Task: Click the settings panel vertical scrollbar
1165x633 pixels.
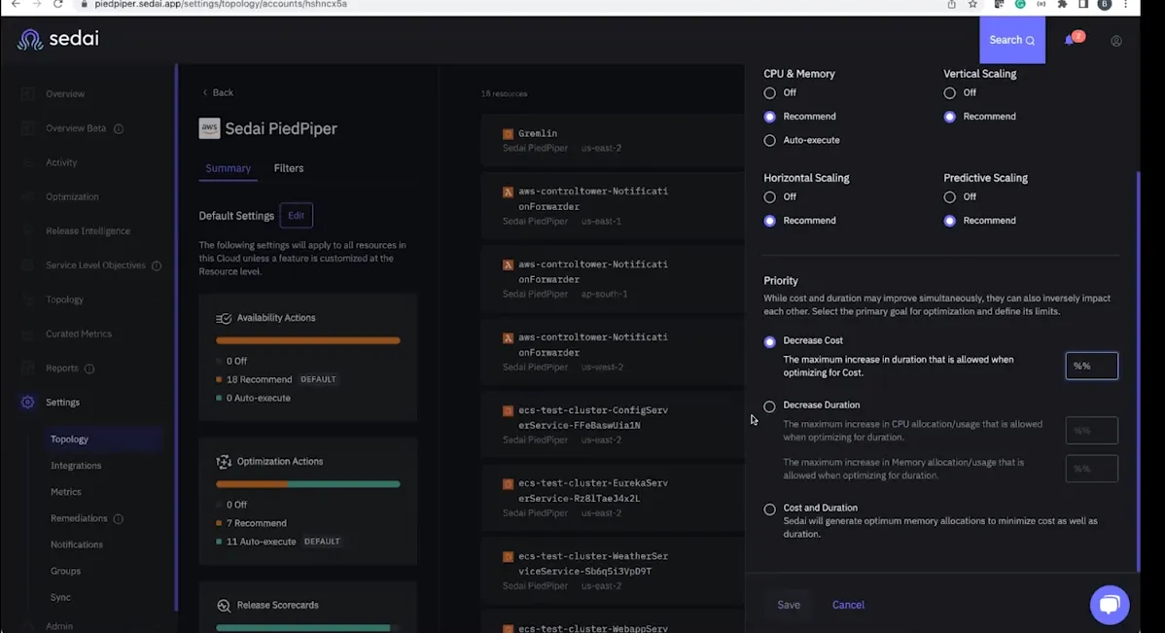Action: pyautogui.click(x=1138, y=371)
